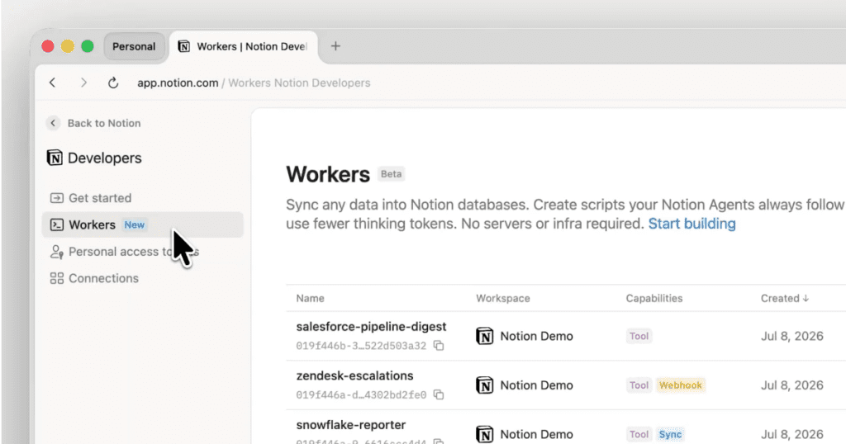This screenshot has height=444, width=846.
Task: Go Back to Notion
Action: tap(94, 123)
